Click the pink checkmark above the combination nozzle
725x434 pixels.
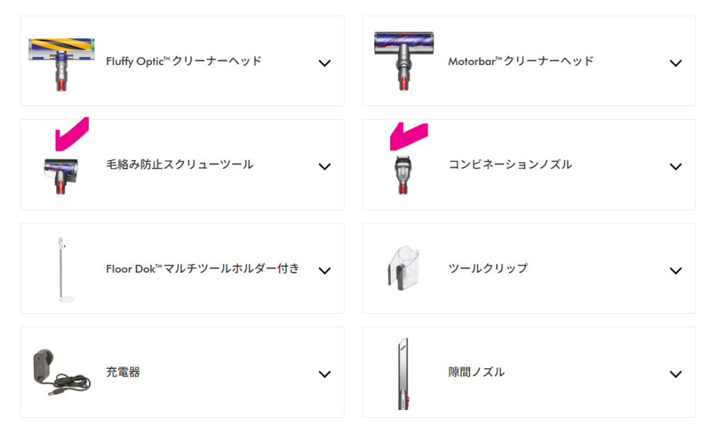(409, 136)
